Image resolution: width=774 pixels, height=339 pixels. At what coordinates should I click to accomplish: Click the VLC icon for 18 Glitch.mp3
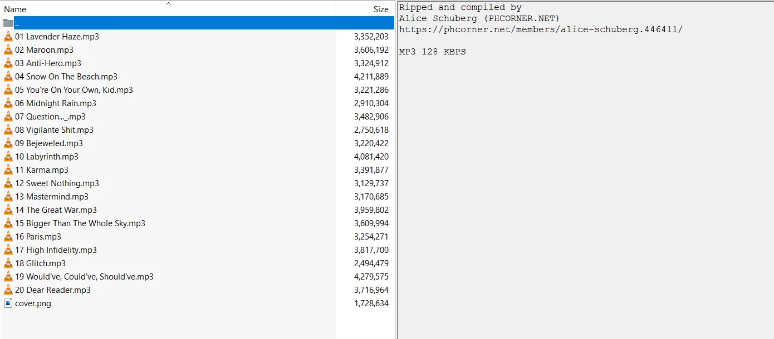8,263
